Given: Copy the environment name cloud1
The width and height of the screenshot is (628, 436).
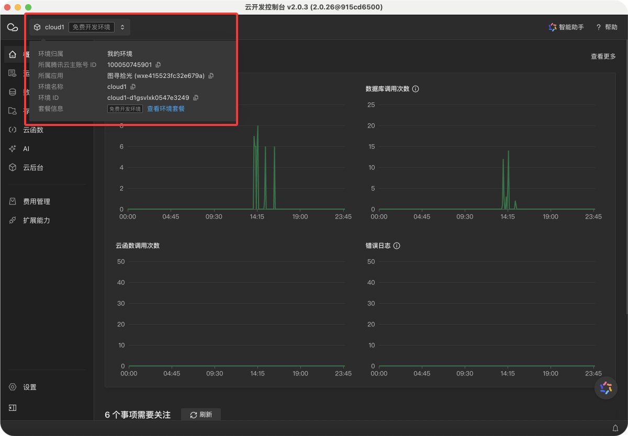Looking at the screenshot, I should coord(133,87).
